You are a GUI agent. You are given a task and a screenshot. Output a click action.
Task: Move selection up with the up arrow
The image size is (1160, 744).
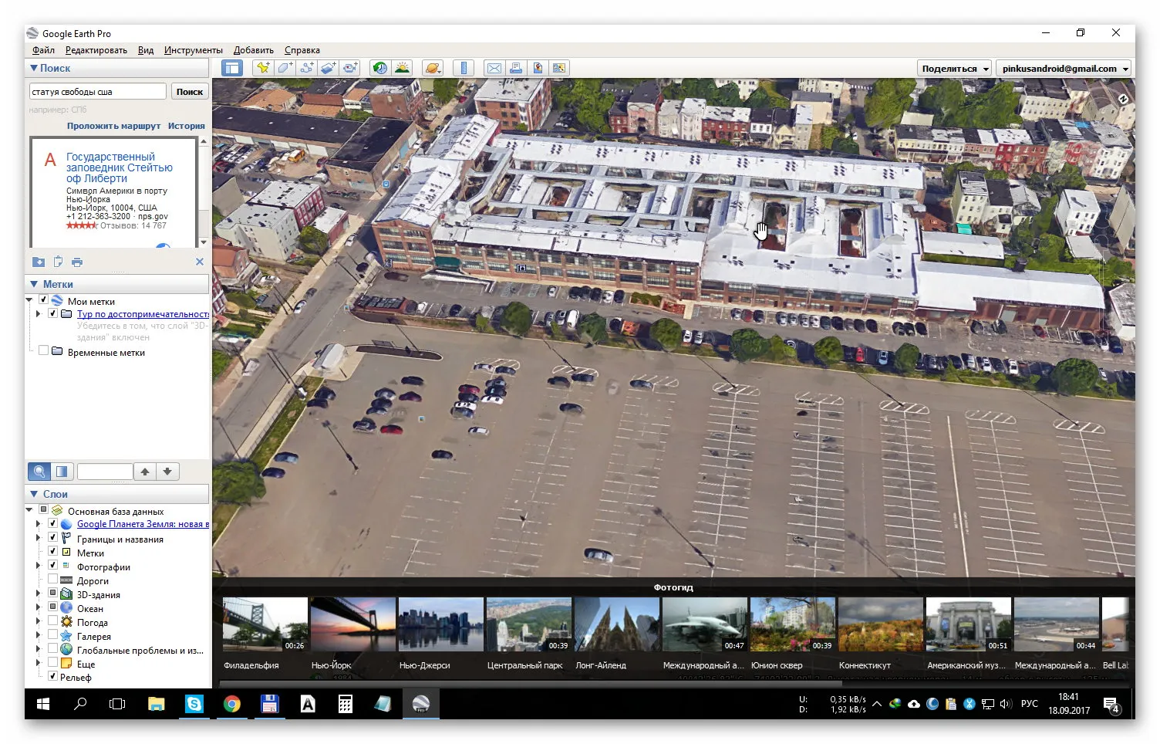pyautogui.click(x=145, y=471)
